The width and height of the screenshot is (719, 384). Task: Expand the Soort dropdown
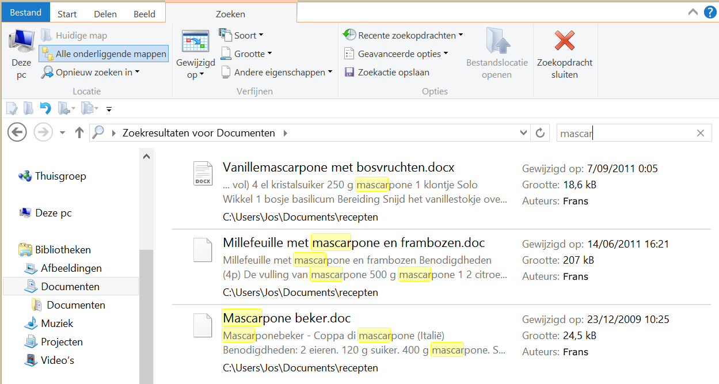click(x=241, y=36)
